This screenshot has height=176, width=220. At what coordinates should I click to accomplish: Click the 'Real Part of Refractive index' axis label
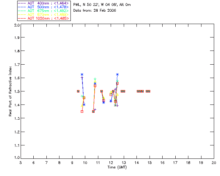click(10, 91)
